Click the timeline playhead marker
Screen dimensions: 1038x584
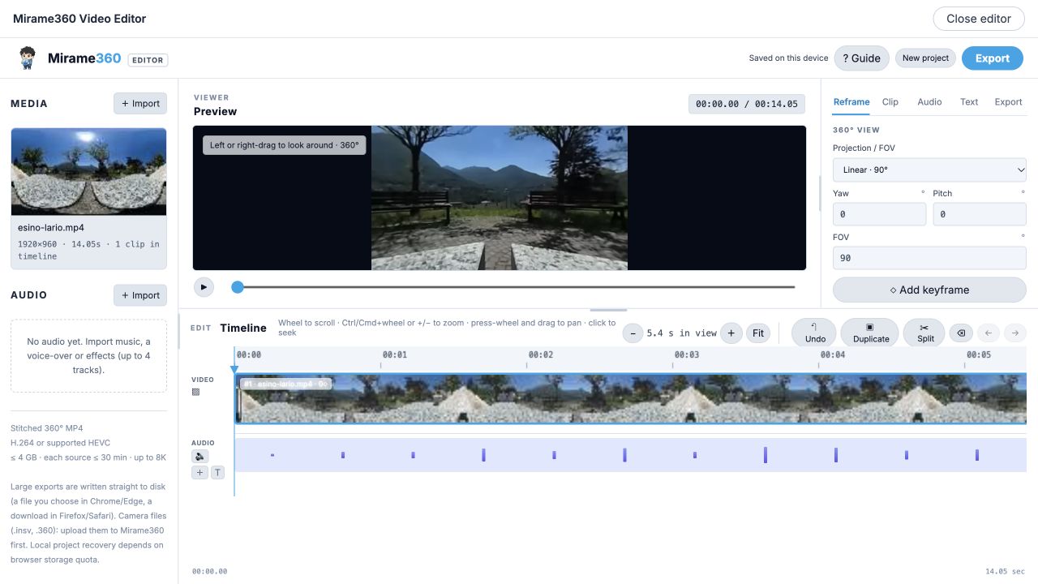234,370
